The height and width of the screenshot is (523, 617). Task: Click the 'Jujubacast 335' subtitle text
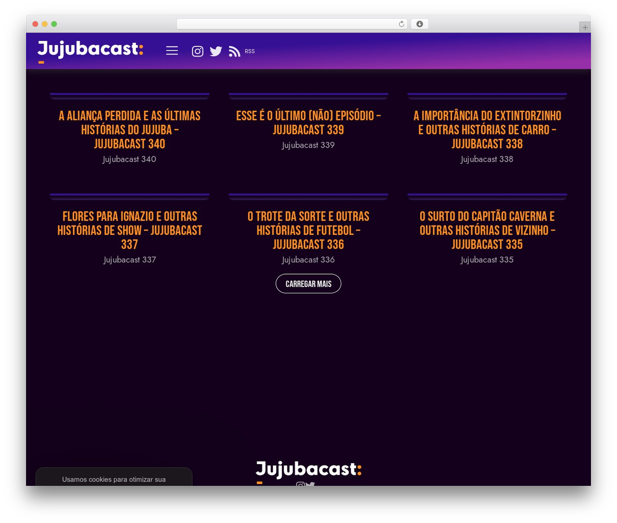pyautogui.click(x=487, y=260)
